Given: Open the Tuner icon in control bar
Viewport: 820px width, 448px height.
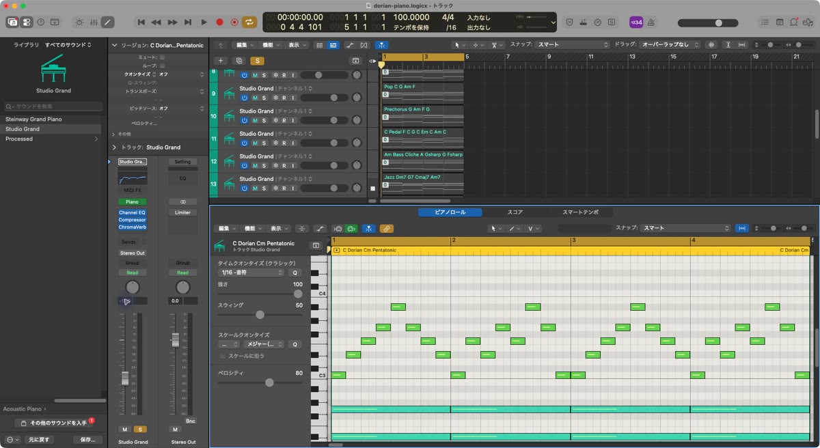Looking at the screenshot, I should tap(597, 22).
